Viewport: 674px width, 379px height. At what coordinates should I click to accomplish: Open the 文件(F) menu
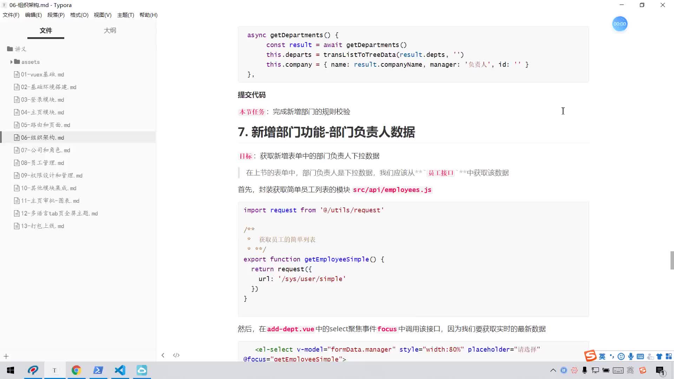11,15
